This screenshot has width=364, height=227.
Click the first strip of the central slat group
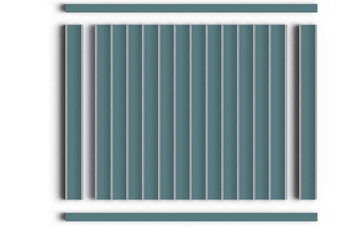(x=104, y=112)
